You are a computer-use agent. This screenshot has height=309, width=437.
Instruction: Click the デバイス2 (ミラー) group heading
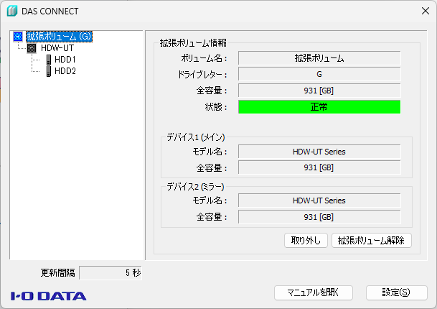(195, 187)
